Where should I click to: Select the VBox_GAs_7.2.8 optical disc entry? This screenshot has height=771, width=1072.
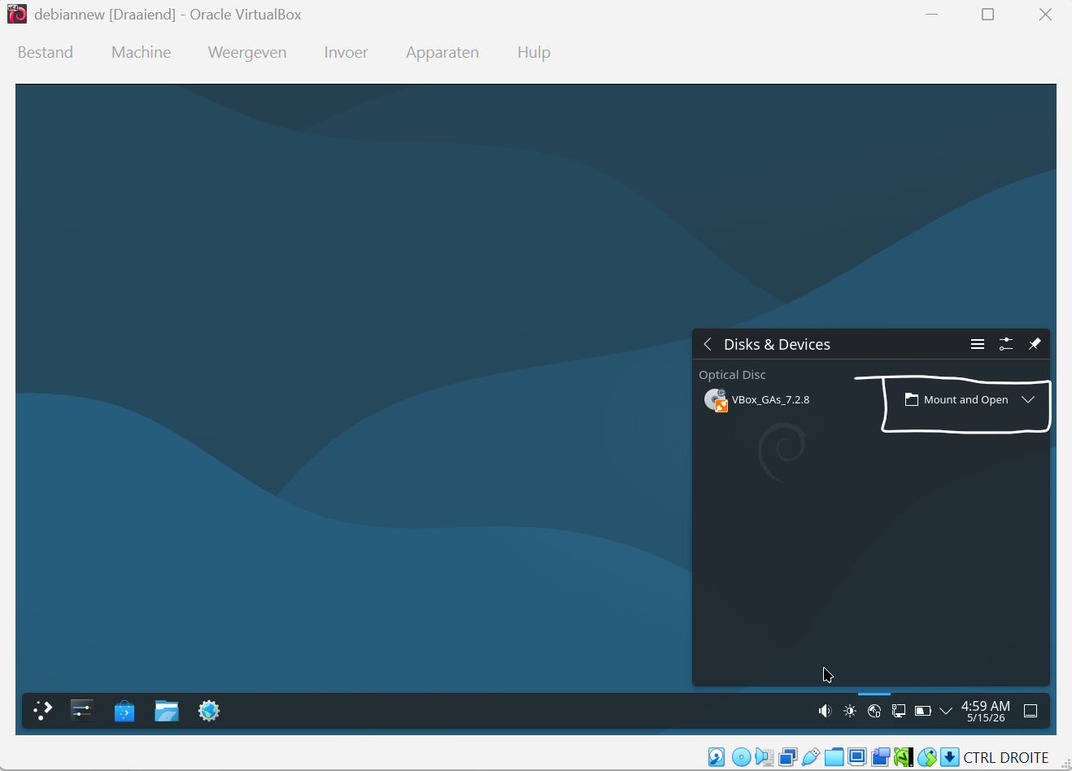[x=871, y=399]
